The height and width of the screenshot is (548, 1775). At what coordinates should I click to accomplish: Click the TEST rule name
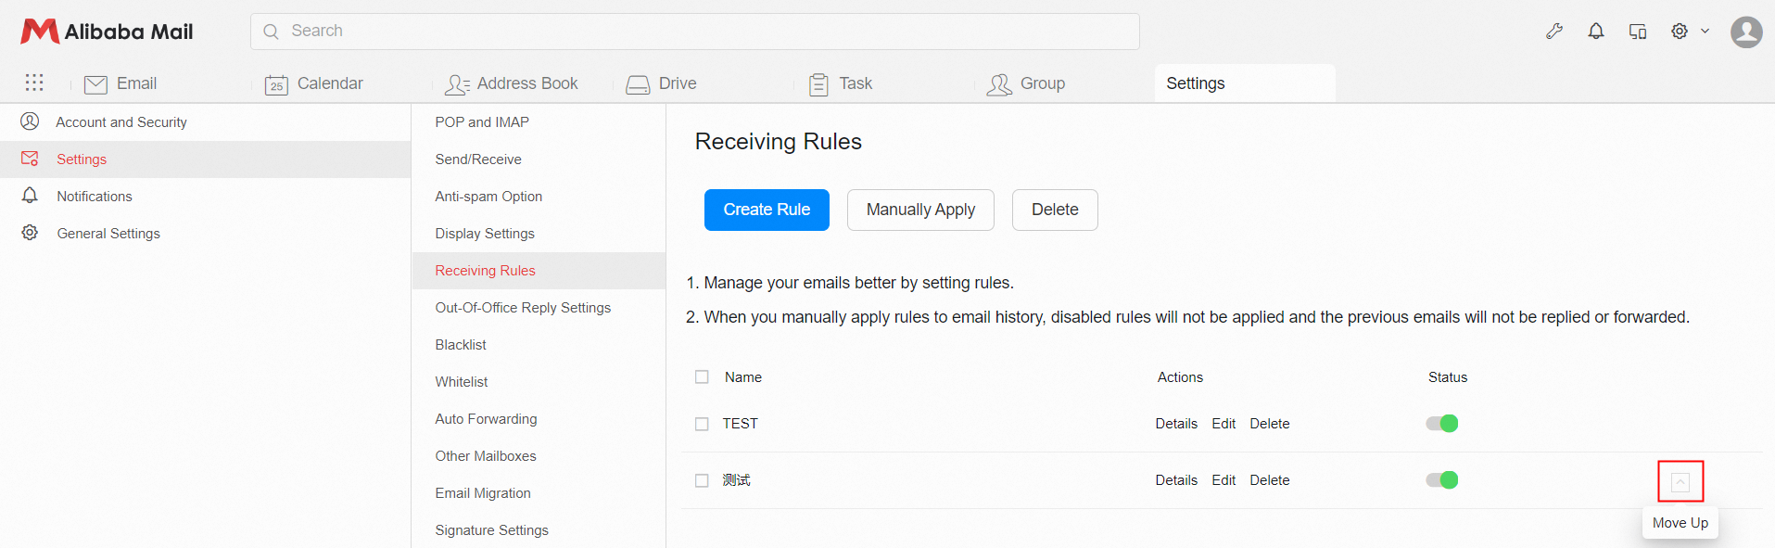click(741, 424)
